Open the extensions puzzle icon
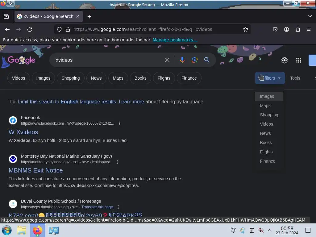 298,29
